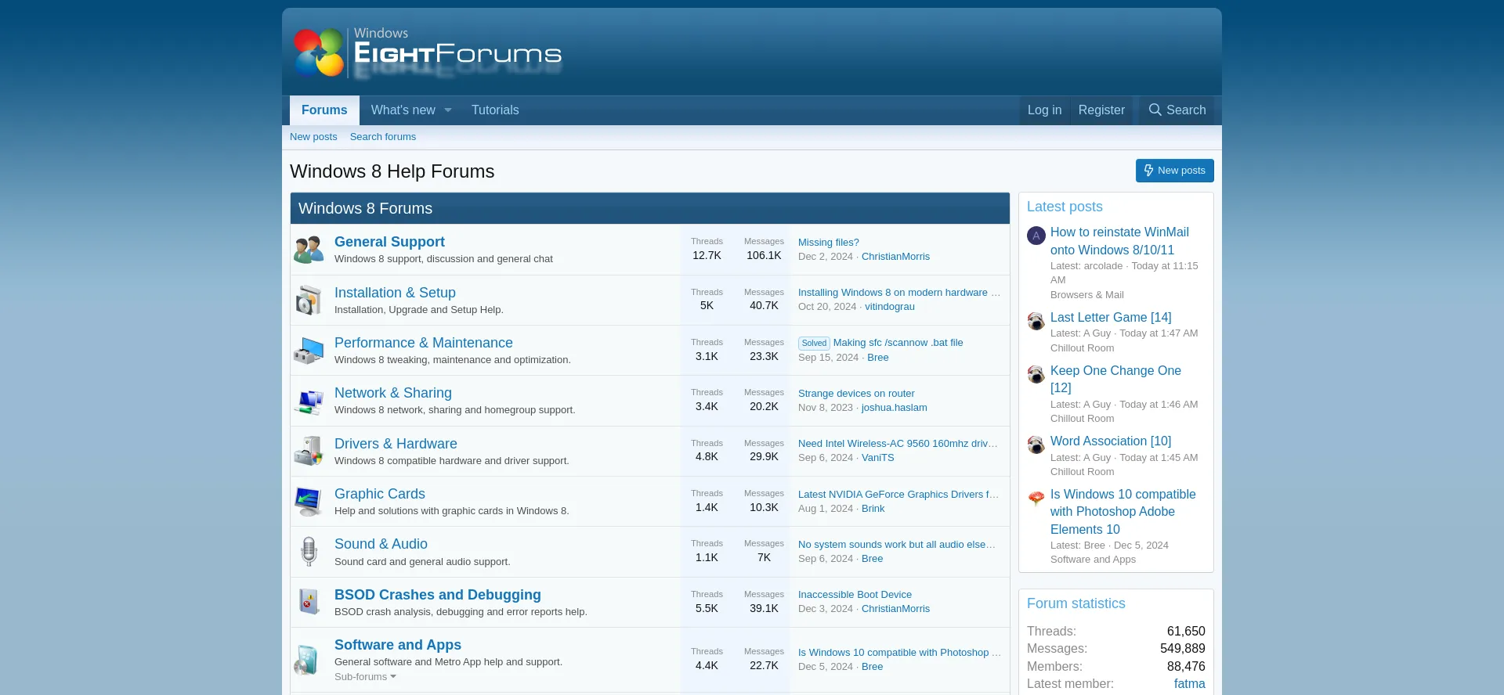The image size is (1504, 695).
Task: Click the Windows EightForums logo
Action: (x=428, y=53)
